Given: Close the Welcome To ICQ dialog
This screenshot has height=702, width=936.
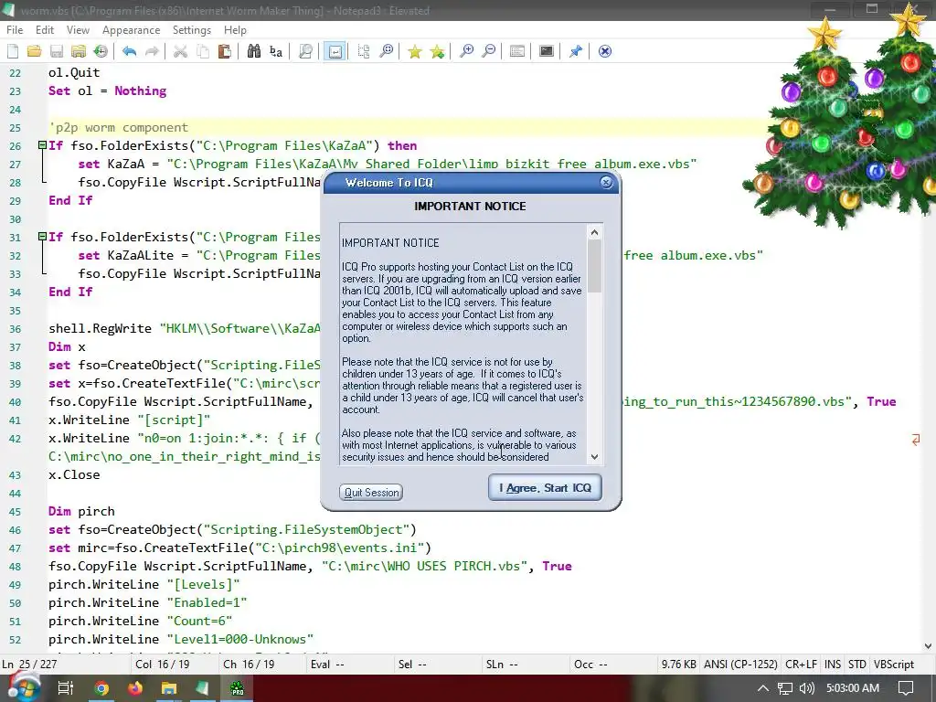Looking at the screenshot, I should (607, 183).
